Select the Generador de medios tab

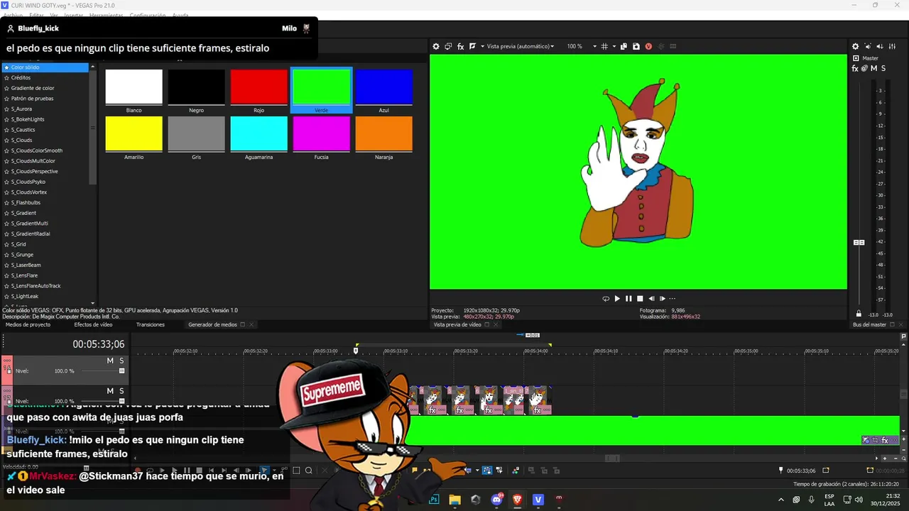pos(212,324)
